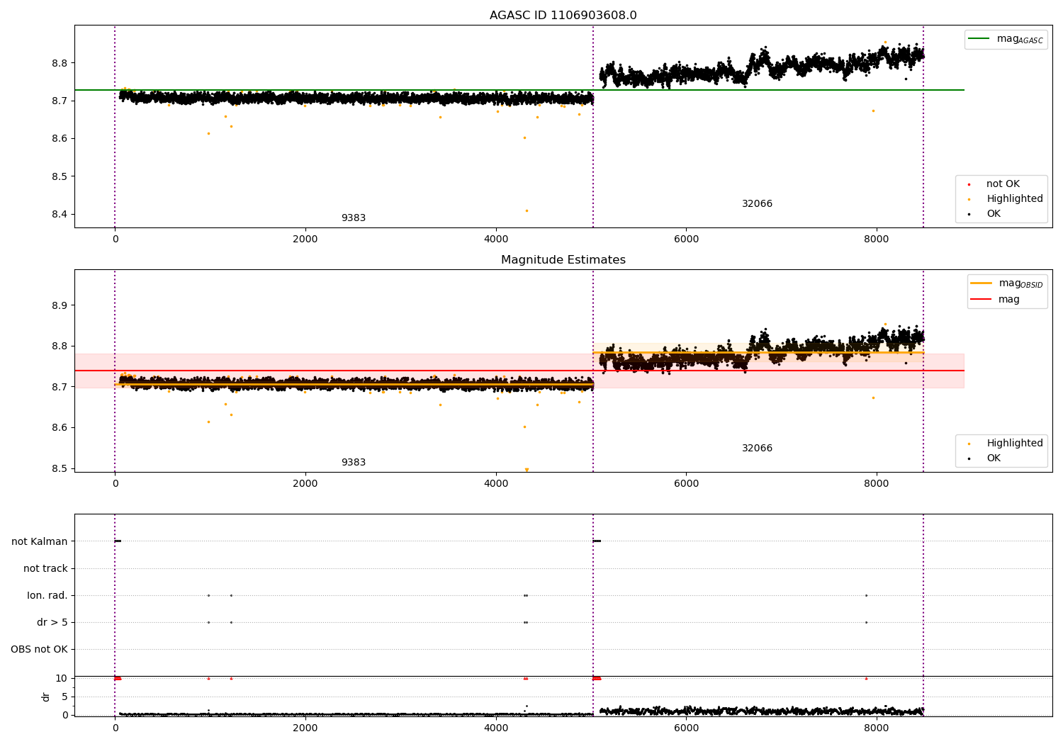The height and width of the screenshot is (744, 1063).
Task: Click the orange 'Highlighted' legend entry in top plot
Action: click(x=1005, y=199)
